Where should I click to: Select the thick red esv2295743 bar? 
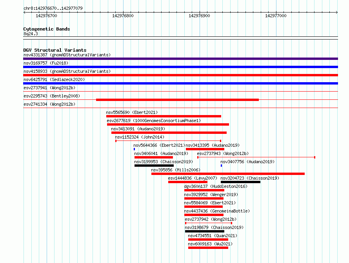coord(177,100)
